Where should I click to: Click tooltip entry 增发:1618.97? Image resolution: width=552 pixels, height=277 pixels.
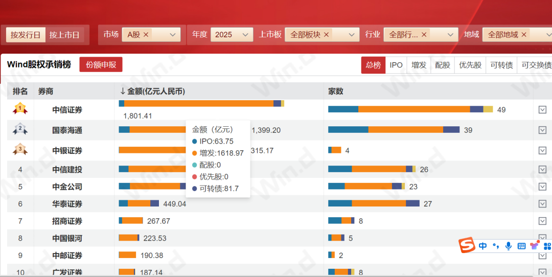218,153
